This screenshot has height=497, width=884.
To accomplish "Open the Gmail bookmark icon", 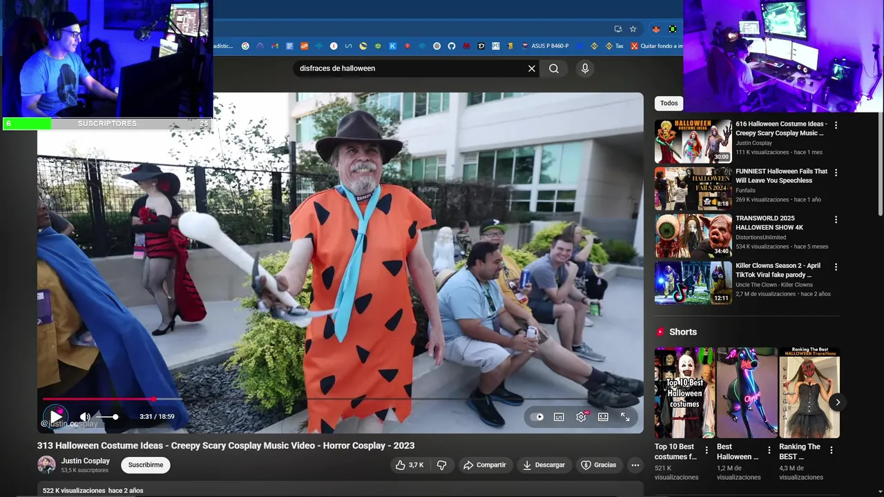I will pos(275,46).
